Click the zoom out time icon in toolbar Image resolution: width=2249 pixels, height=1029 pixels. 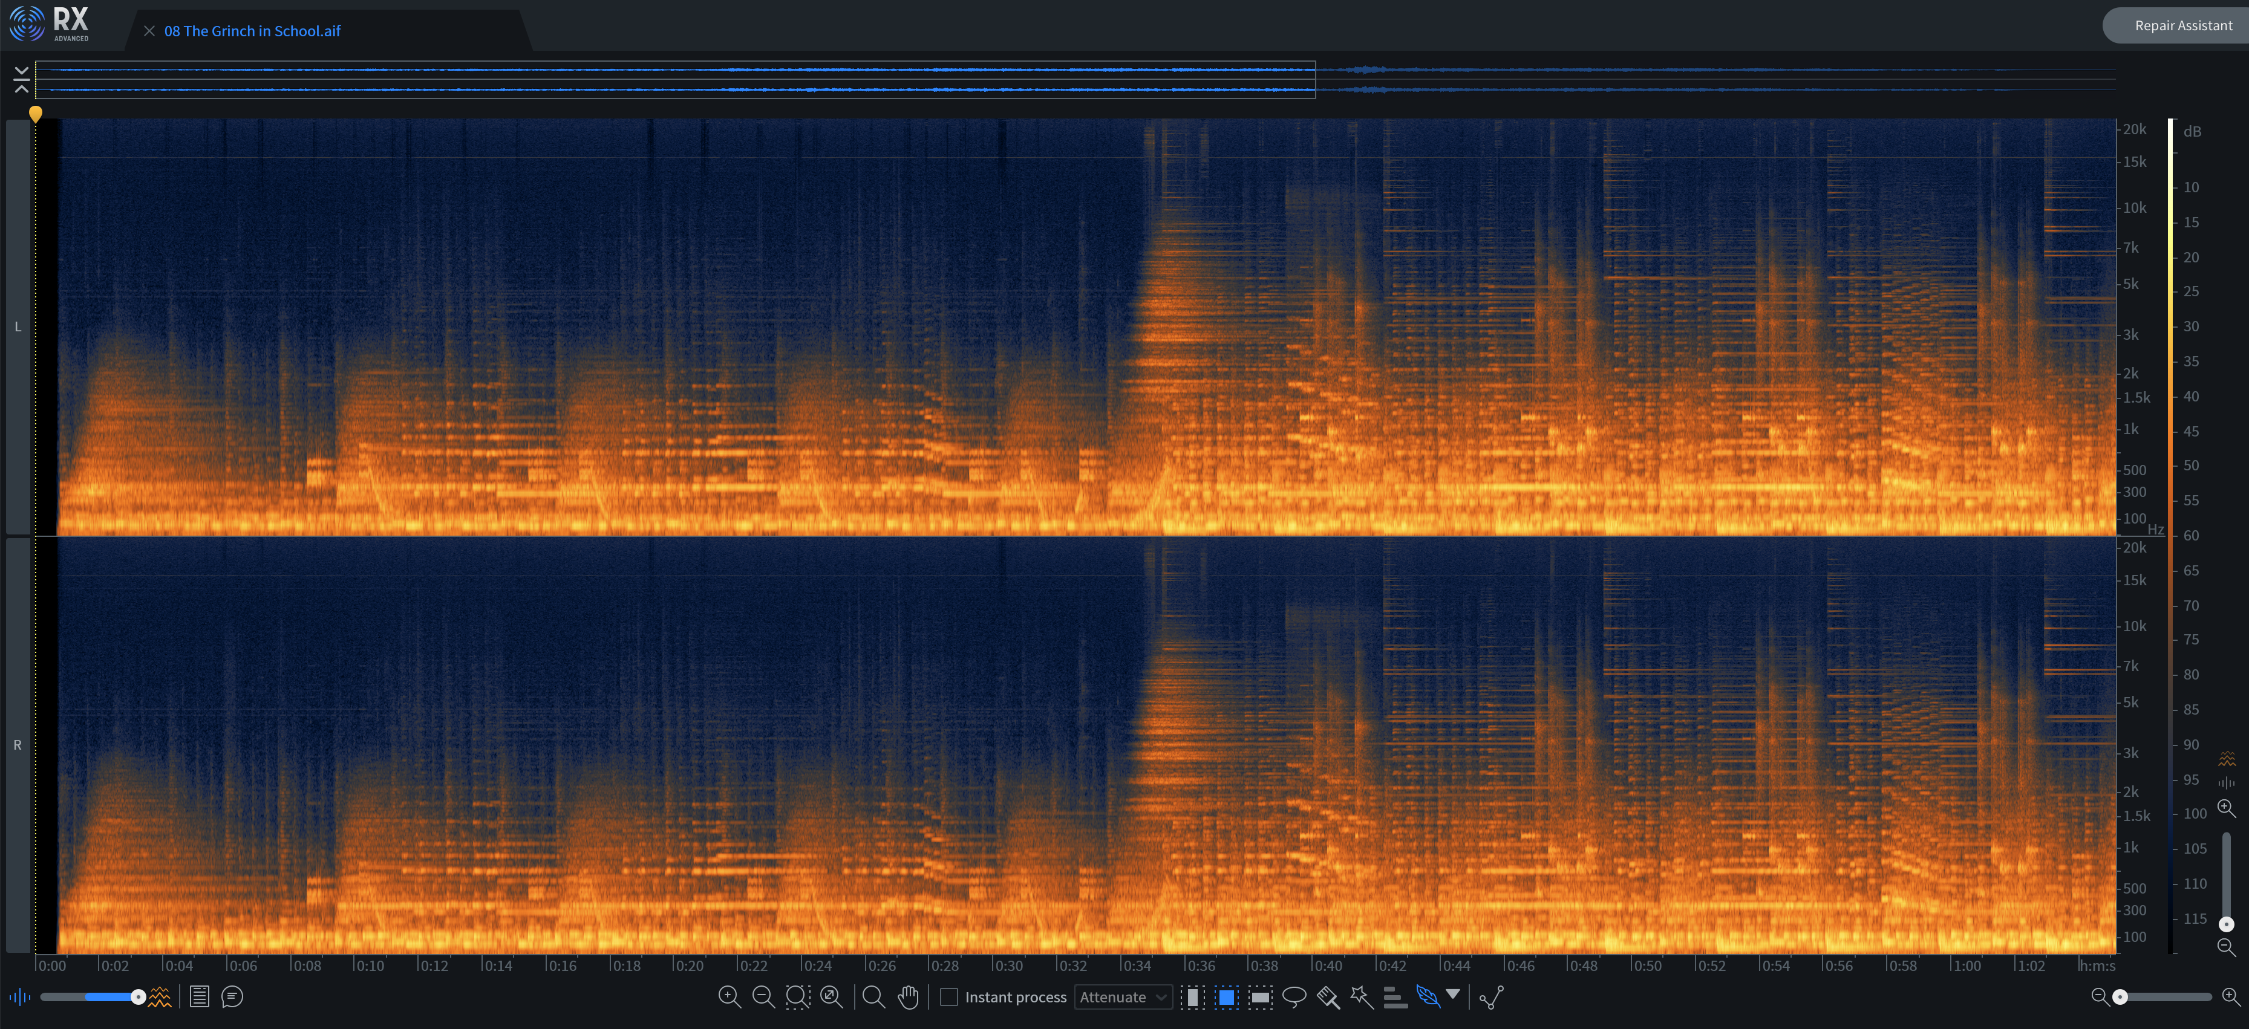pyautogui.click(x=763, y=997)
